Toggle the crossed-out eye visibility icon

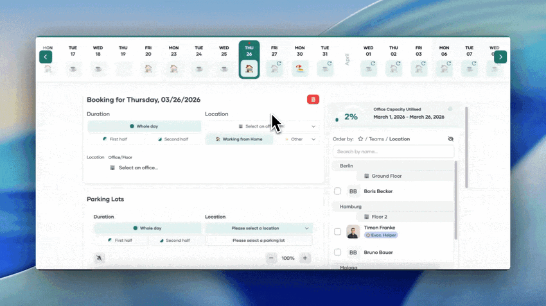point(450,139)
